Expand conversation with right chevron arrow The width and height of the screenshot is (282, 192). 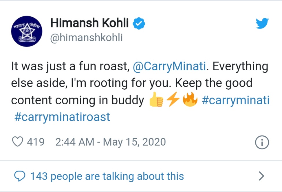[x=261, y=176]
